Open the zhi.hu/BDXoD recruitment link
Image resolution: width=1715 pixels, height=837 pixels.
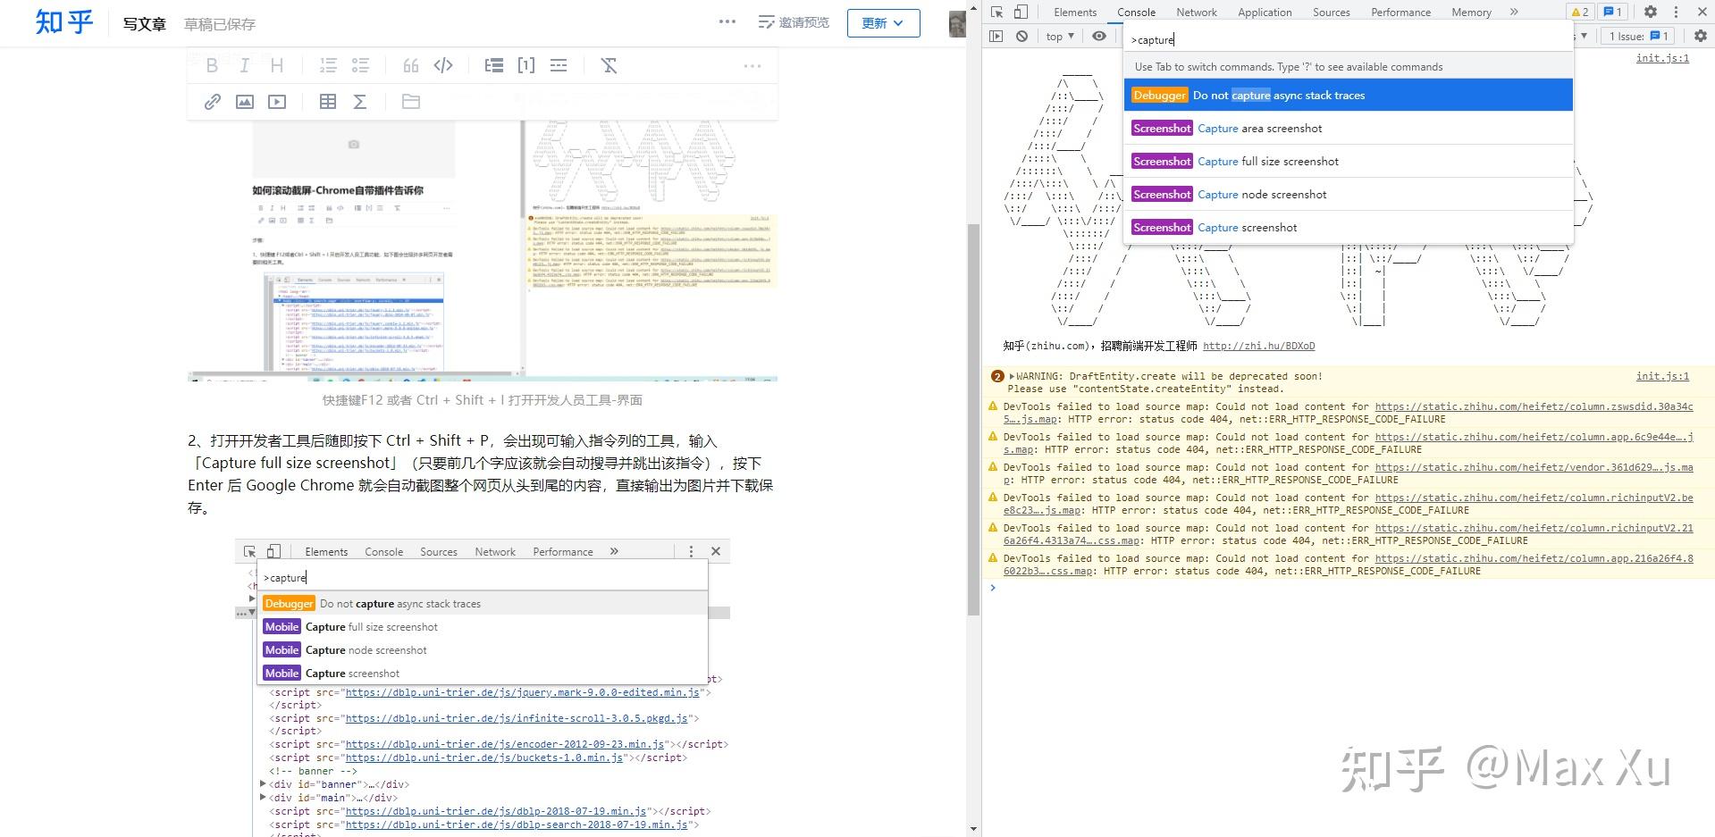1258,346
